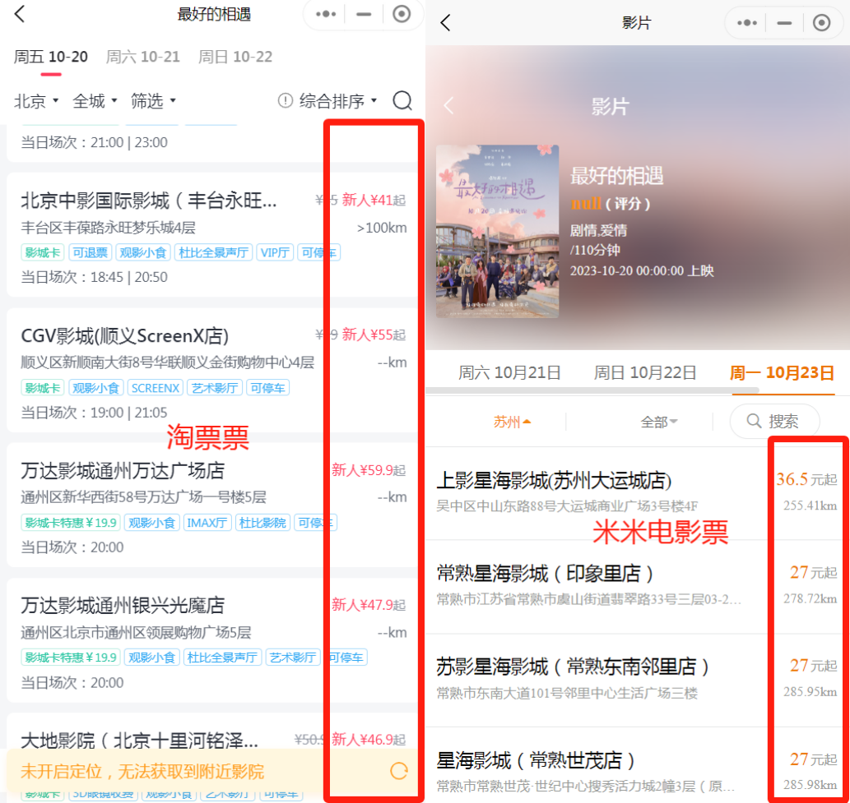
Task: Tap the white back arrow on the 影片 banner
Action: tap(448, 105)
